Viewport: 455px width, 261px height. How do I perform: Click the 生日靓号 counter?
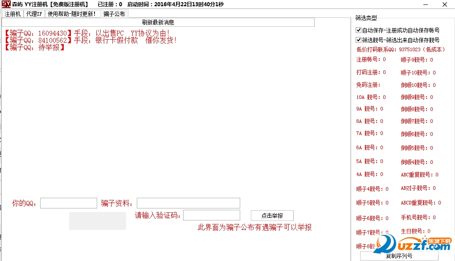pos(415,231)
